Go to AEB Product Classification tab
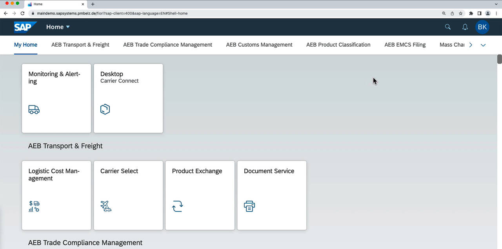The image size is (502, 249). click(x=338, y=45)
